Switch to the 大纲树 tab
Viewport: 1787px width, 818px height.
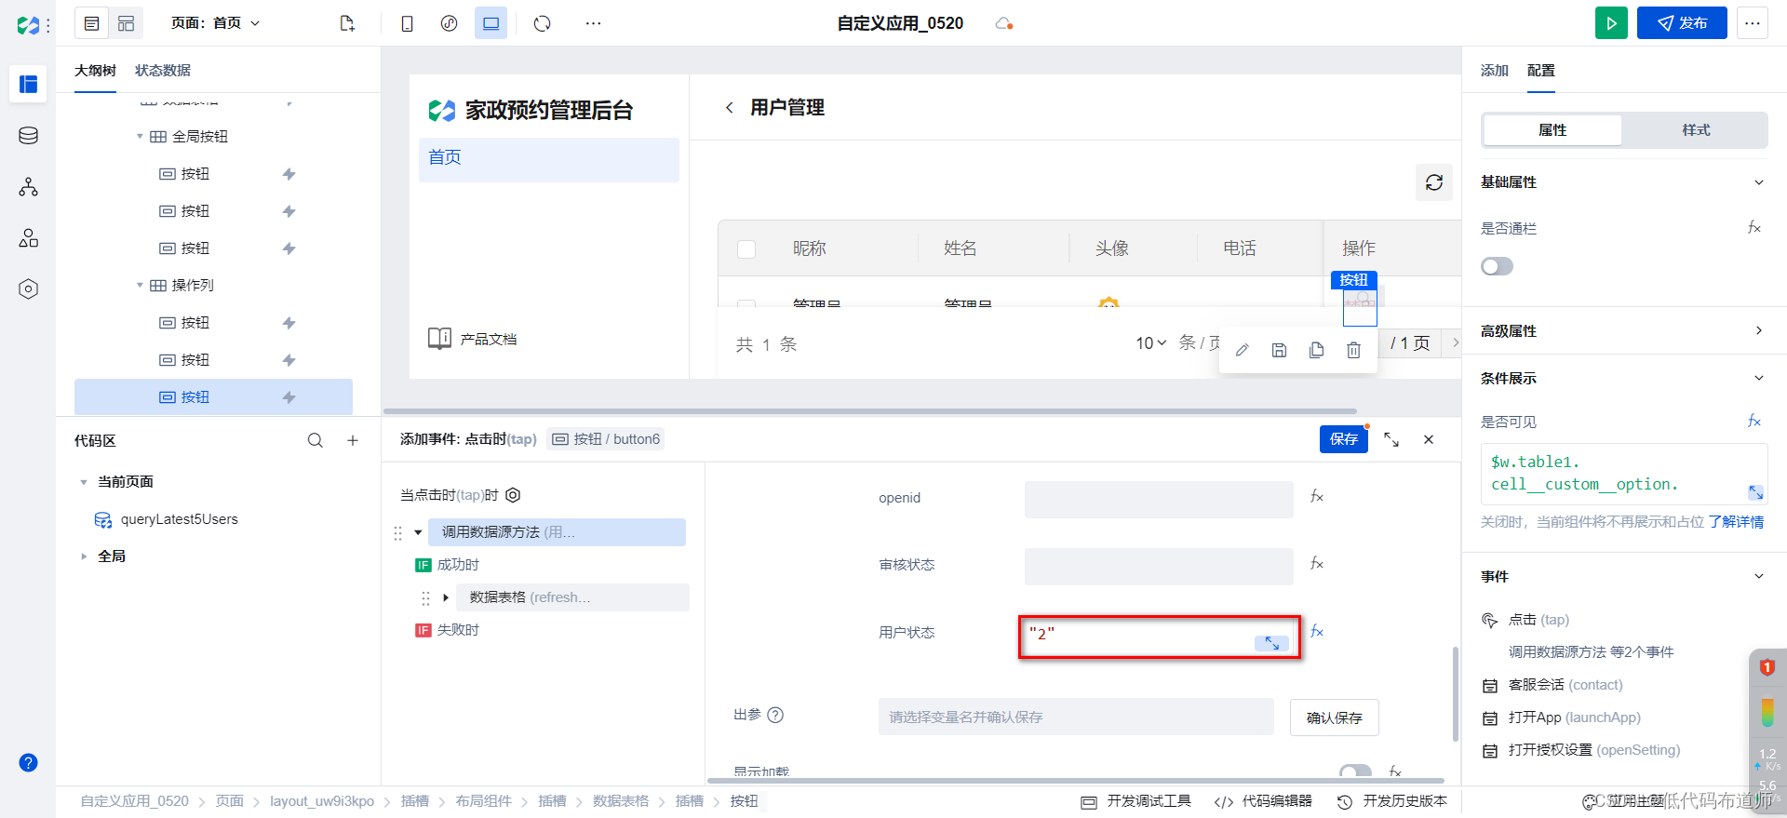click(x=95, y=71)
